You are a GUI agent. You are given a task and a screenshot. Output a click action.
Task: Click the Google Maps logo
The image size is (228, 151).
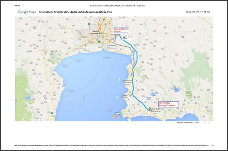coord(27,12)
